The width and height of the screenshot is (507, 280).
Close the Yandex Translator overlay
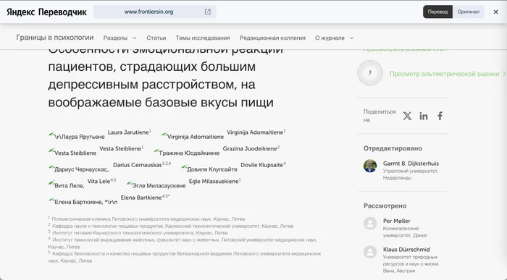(495, 12)
